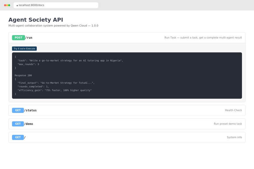Click the POST method badge for /run
254x169 pixels.
point(19,38)
